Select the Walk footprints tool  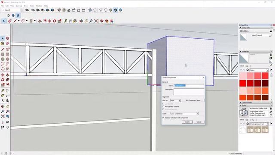(3, 127)
